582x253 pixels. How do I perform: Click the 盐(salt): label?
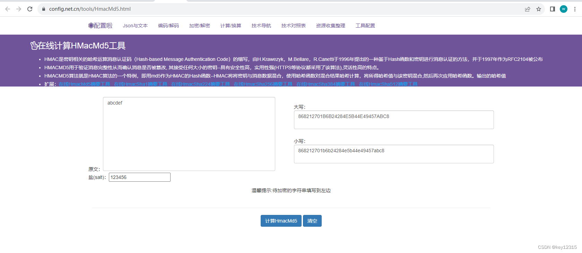(x=97, y=177)
